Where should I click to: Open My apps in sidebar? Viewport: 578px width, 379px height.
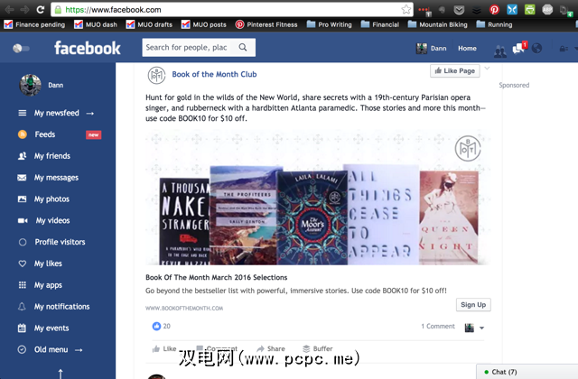point(48,285)
